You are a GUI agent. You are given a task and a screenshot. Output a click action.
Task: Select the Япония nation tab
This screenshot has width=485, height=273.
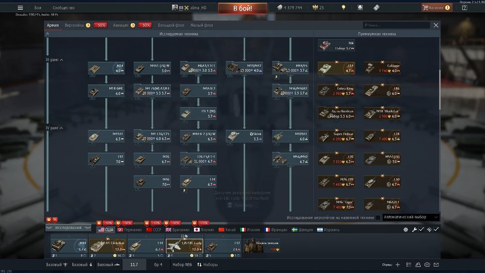tap(204, 230)
